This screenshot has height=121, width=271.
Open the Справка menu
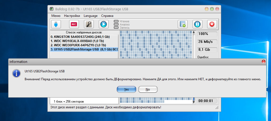click(107, 16)
